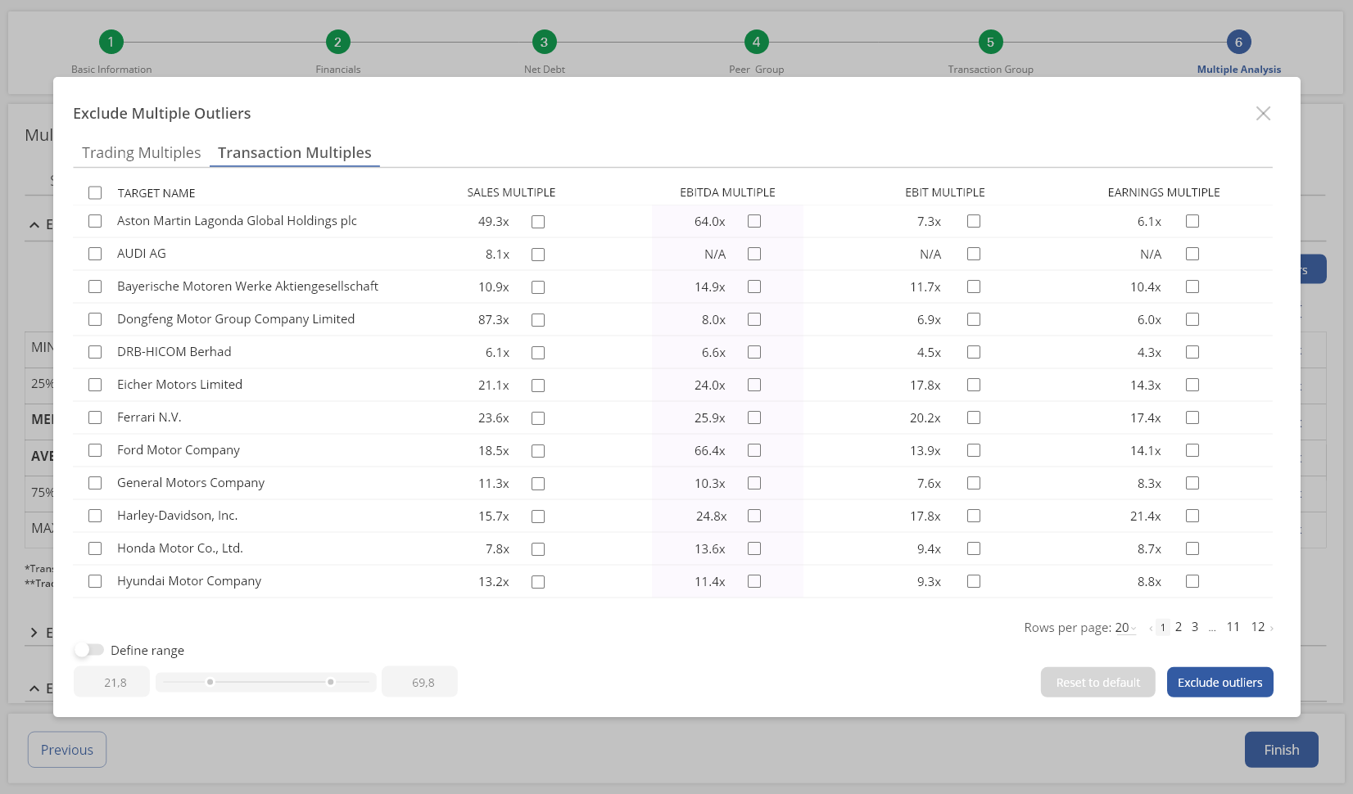Click the General Motors Company target name

tap(191, 483)
